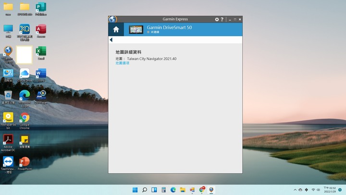Launch Word from the desktop

tap(41, 75)
